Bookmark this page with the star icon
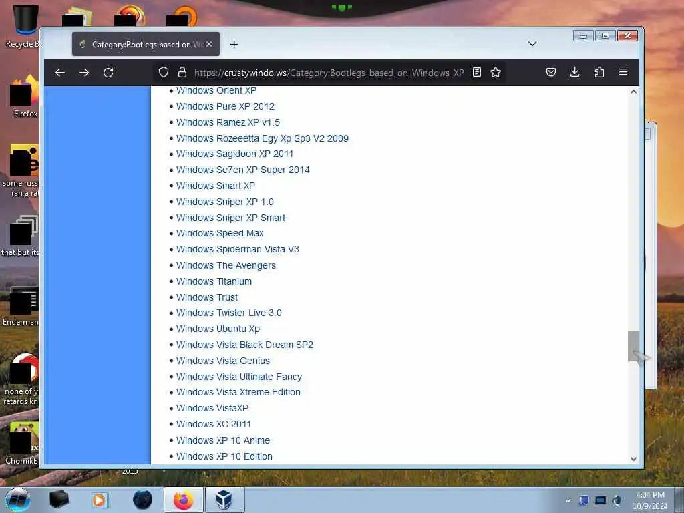 [x=496, y=72]
